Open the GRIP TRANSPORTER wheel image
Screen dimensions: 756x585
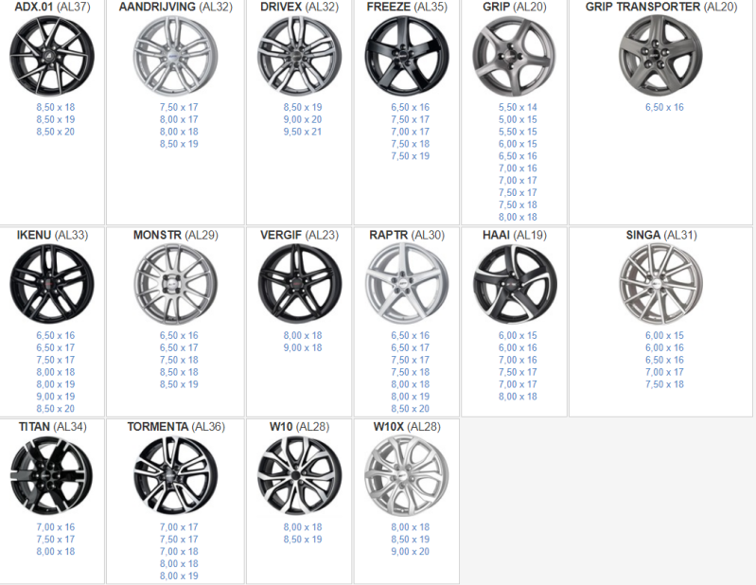point(661,56)
